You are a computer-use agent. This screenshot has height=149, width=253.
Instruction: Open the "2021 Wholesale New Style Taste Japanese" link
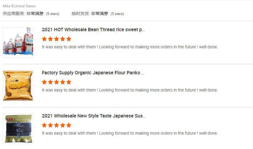(93, 116)
